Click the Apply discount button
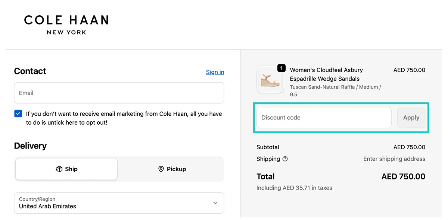This screenshot has width=448, height=220. coord(411,118)
